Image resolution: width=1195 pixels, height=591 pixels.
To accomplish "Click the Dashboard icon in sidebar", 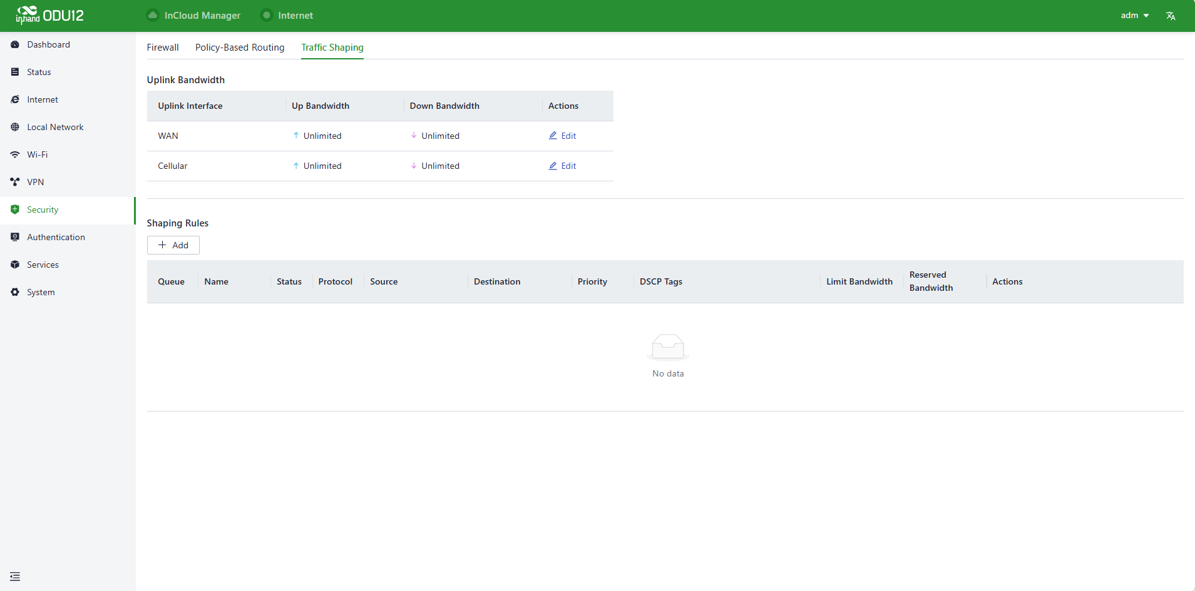I will [15, 44].
